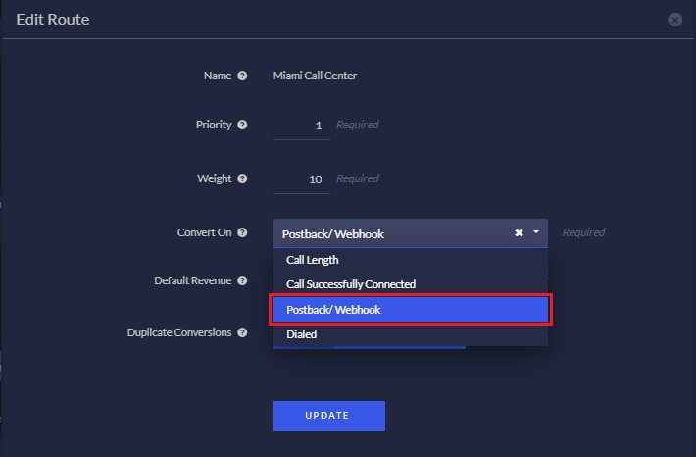Select Call Length option

click(411, 260)
